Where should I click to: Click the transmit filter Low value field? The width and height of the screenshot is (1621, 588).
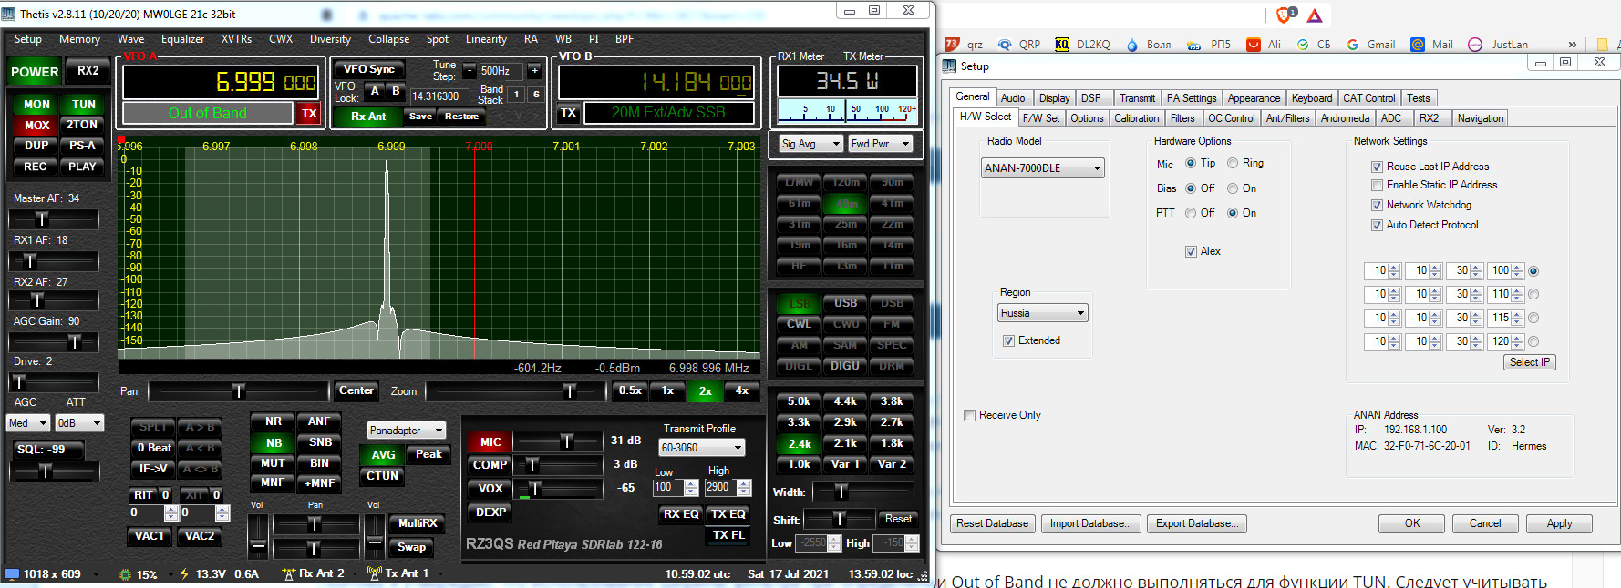[668, 487]
